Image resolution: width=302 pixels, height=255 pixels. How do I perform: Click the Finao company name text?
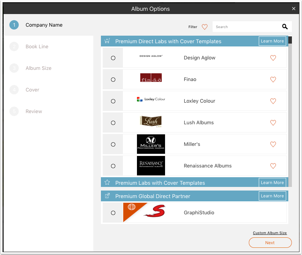tap(190, 79)
